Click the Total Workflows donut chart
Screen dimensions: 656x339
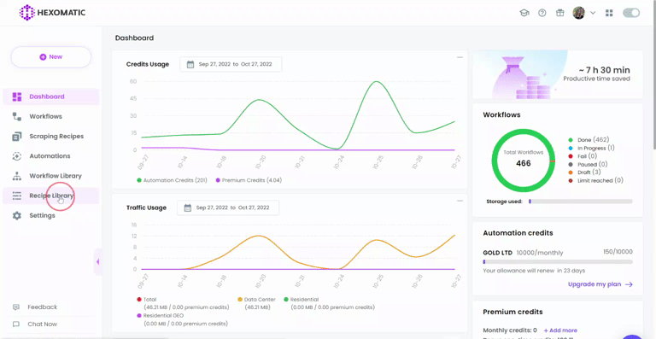524,161
